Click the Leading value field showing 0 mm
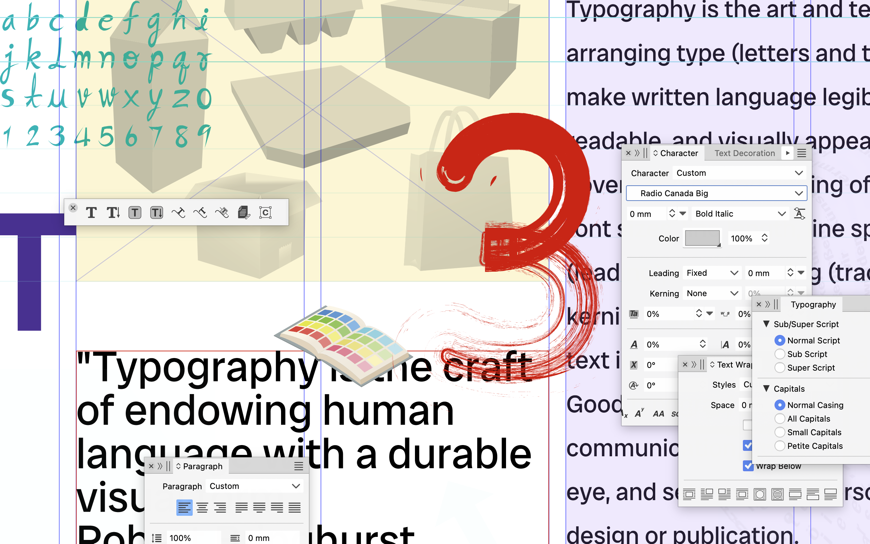Screen dimensions: 870x544 coord(764,273)
